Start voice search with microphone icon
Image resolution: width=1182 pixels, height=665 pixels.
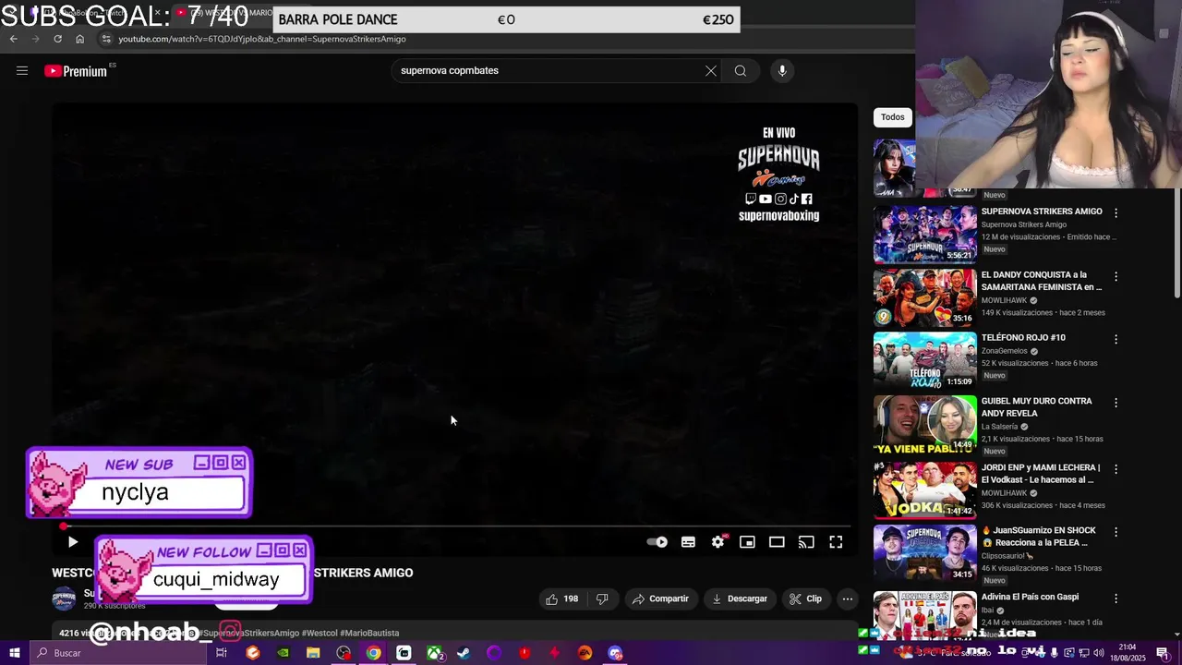(782, 71)
